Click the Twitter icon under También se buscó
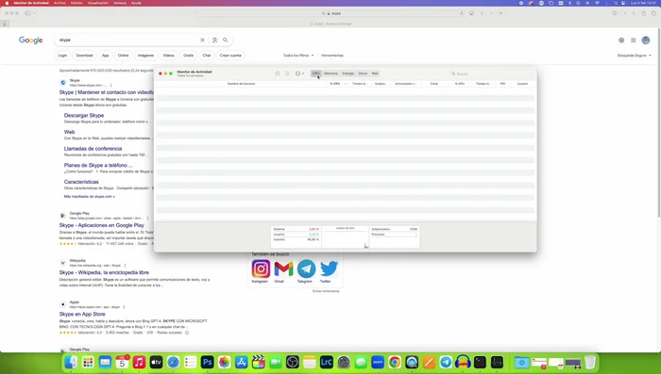 [x=329, y=268]
